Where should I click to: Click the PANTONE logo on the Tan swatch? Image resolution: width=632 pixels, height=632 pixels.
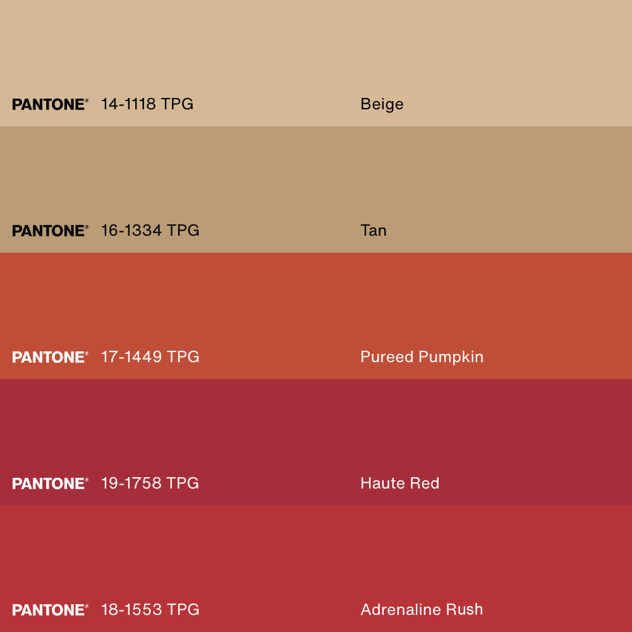[50, 231]
